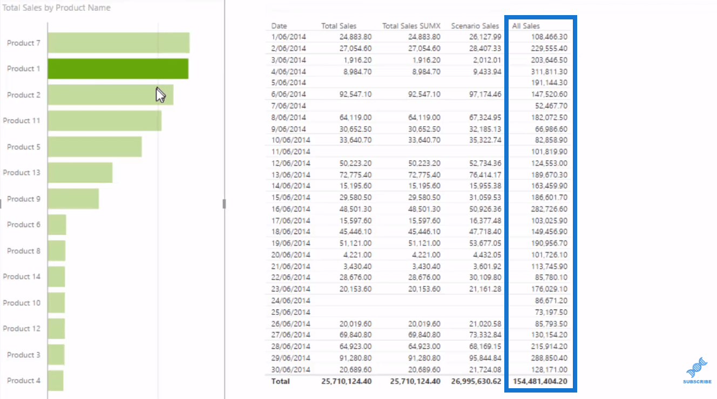The height and width of the screenshot is (399, 717).
Task: Select the Product 7 bar
Action: 119,43
